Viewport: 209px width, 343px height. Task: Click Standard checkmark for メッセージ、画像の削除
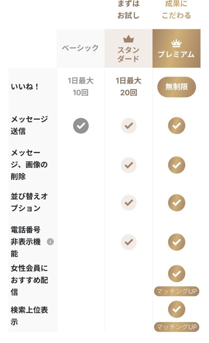pyautogui.click(x=129, y=165)
